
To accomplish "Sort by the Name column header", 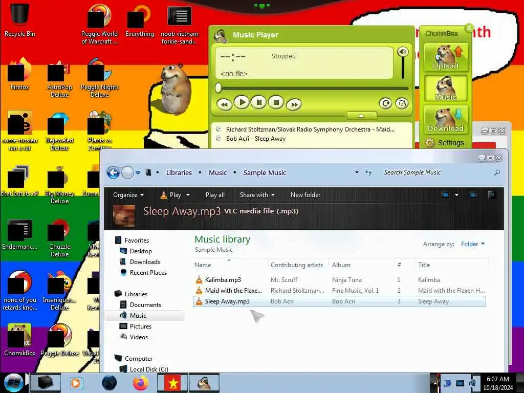I will 230,265.
